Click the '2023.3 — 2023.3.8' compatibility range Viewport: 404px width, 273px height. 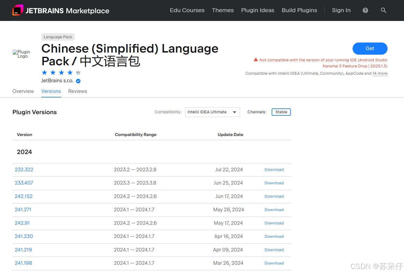point(135,183)
